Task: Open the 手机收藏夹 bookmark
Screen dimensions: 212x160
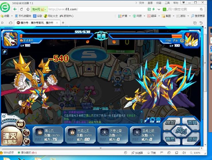Action: (x=23, y=16)
